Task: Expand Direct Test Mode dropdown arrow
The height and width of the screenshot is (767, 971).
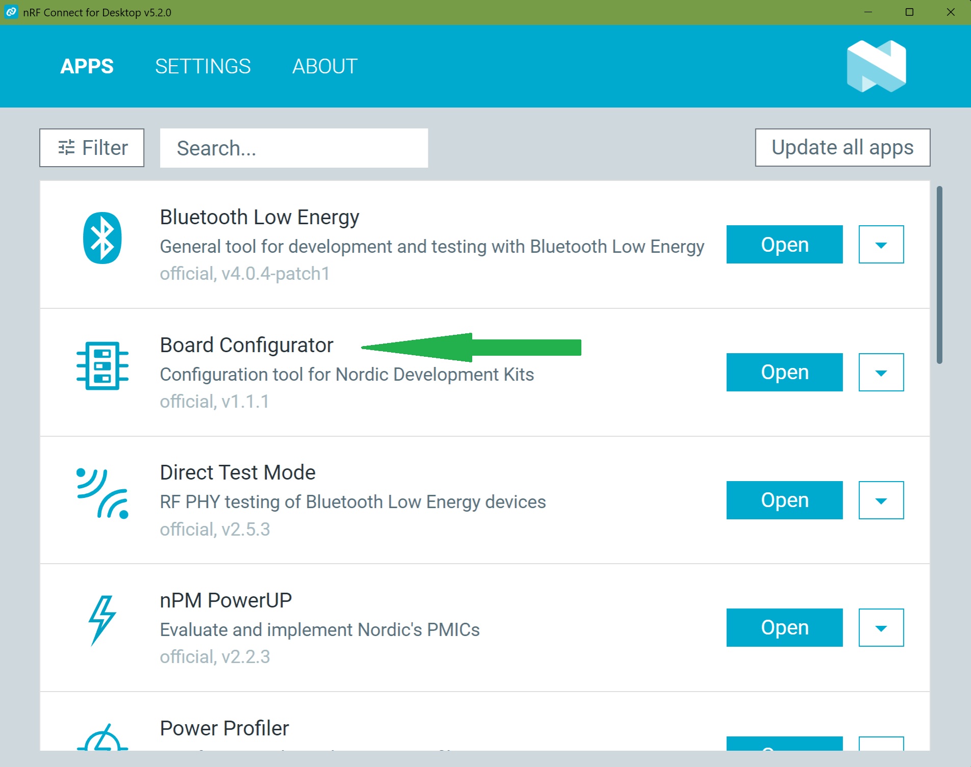Action: 881,500
